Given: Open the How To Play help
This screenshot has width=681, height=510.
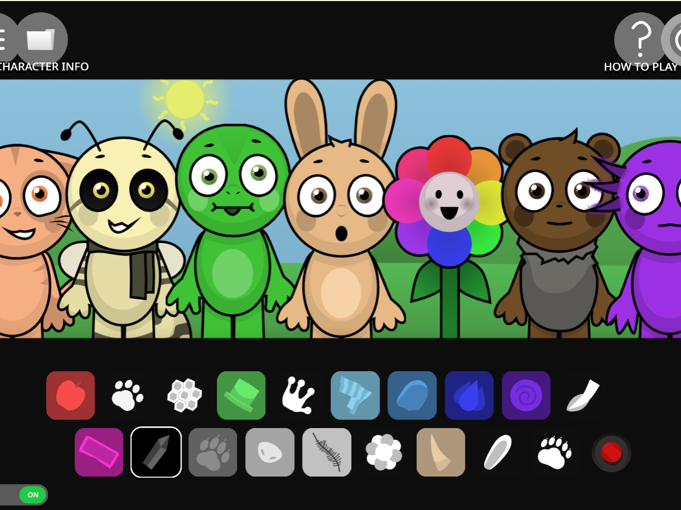Looking at the screenshot, I should 640,40.
